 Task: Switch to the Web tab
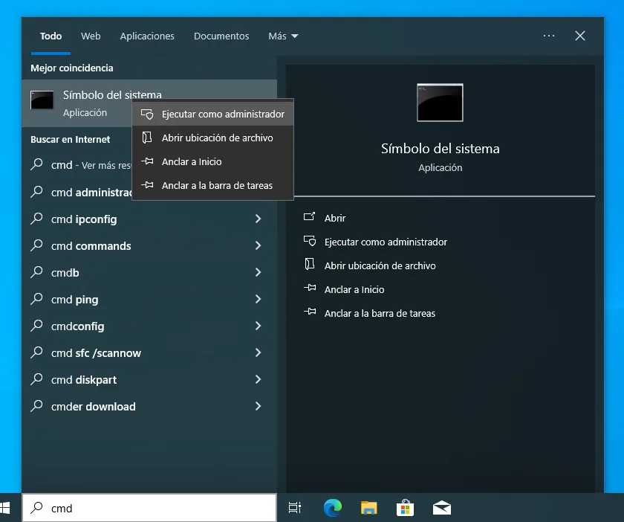91,36
